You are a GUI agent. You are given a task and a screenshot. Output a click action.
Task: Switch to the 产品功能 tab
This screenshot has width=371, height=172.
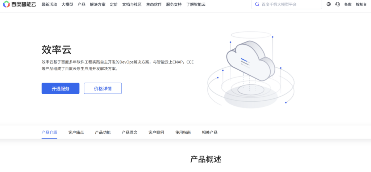coord(103,132)
